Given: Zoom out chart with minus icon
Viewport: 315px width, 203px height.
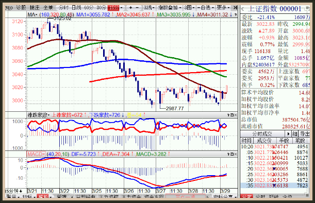Looking at the screenshot, I should pos(137,8).
